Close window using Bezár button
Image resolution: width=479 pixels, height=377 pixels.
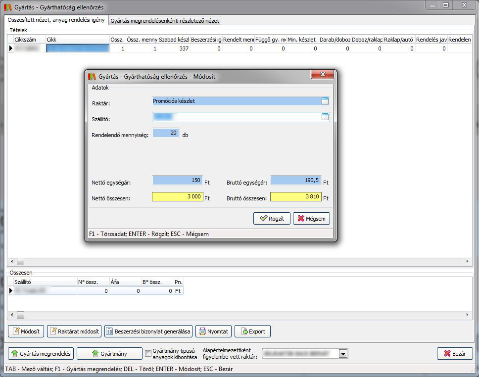454,354
